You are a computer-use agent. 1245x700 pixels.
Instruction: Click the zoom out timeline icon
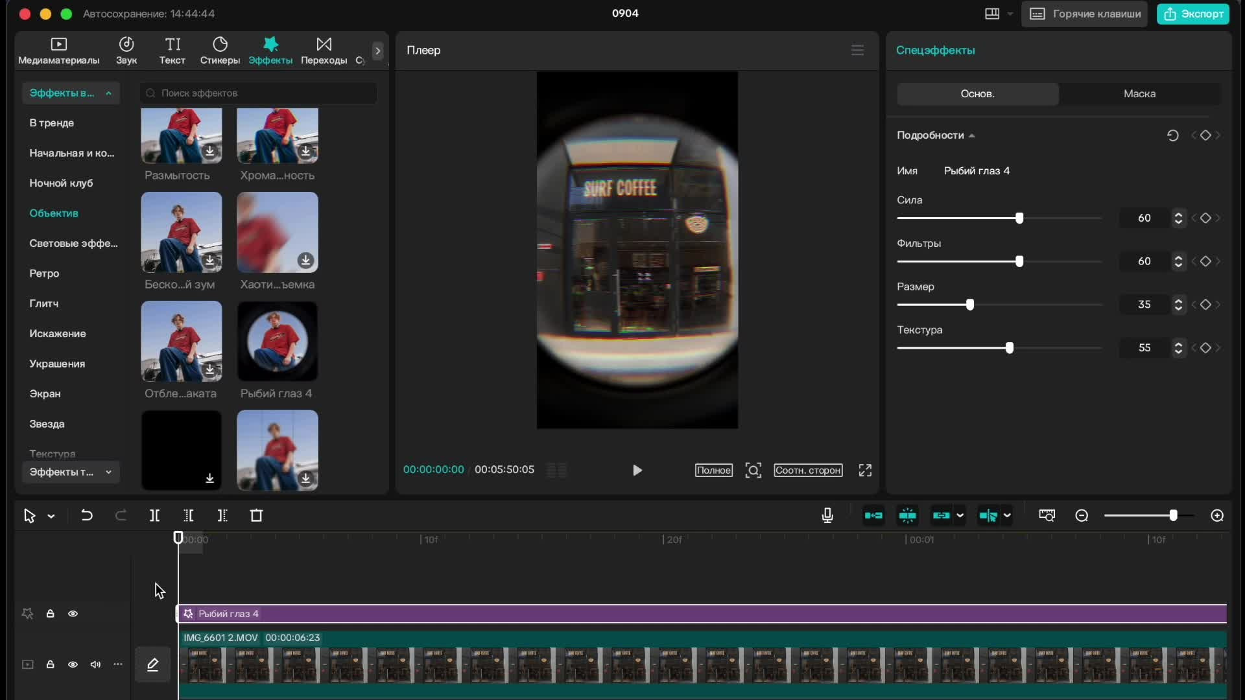[x=1081, y=515]
